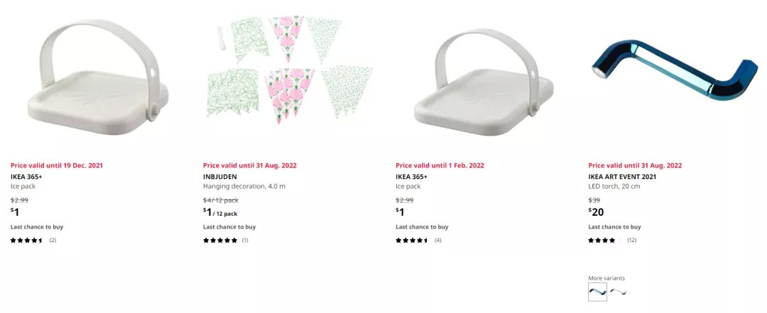Click the More variants label
This screenshot has width=767, height=313.
tap(606, 278)
